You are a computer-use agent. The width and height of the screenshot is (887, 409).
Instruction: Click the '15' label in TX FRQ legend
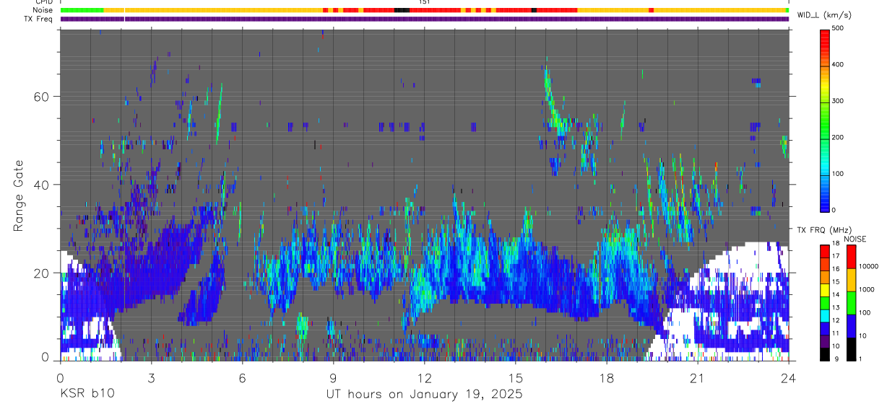pyautogui.click(x=835, y=282)
